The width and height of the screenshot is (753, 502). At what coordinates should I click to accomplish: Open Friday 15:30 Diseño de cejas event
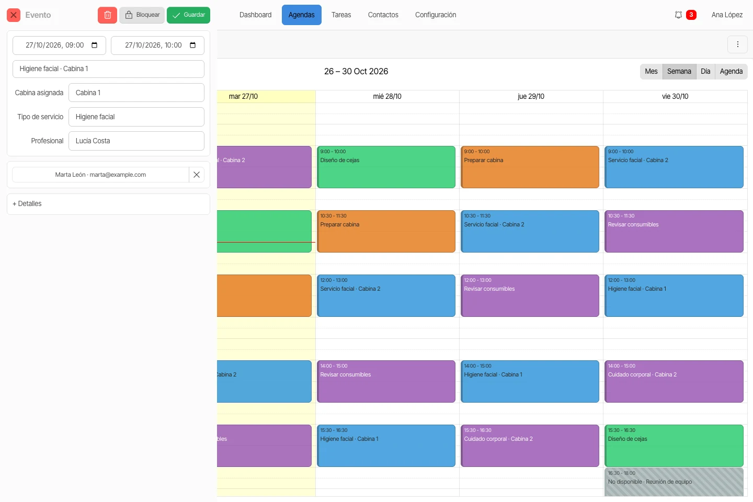click(674, 446)
